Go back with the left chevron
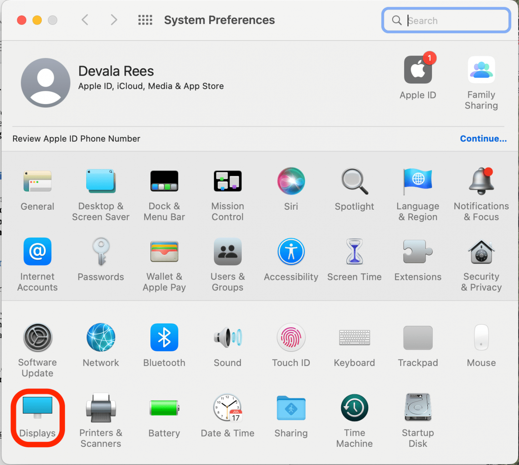 [x=85, y=20]
